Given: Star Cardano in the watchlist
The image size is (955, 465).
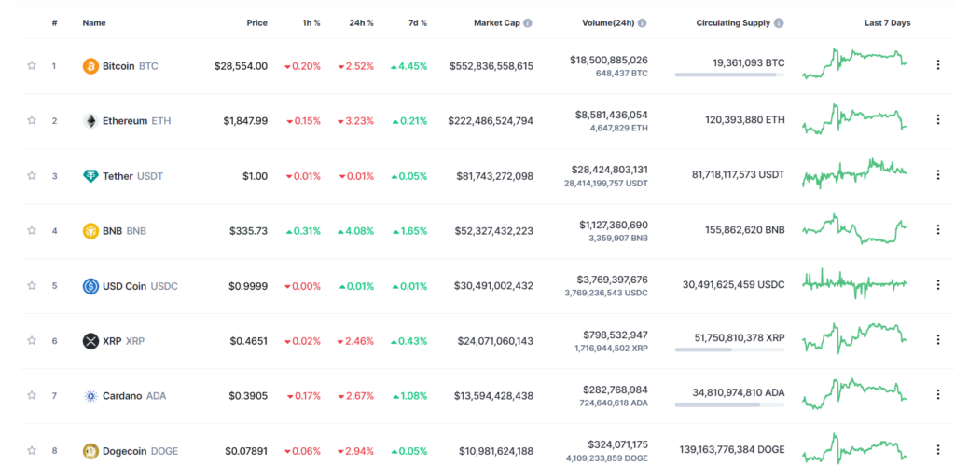Looking at the screenshot, I should pos(32,396).
